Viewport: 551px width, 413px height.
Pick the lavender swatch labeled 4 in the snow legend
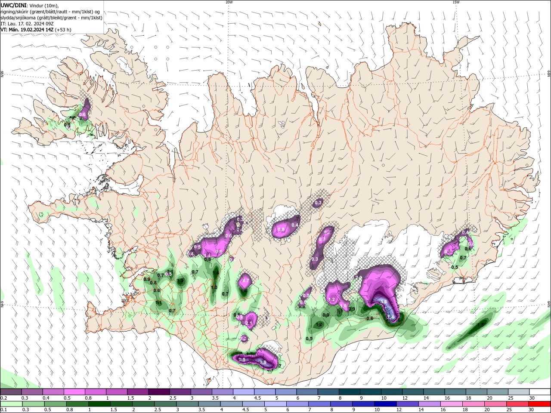(244, 392)
